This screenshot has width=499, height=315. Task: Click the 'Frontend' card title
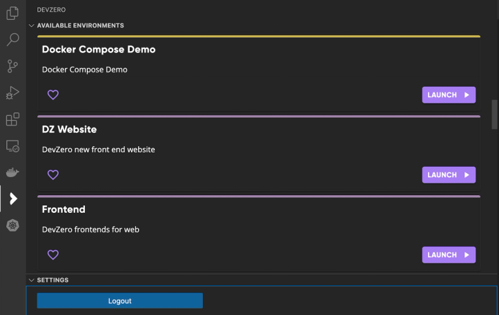pos(63,209)
